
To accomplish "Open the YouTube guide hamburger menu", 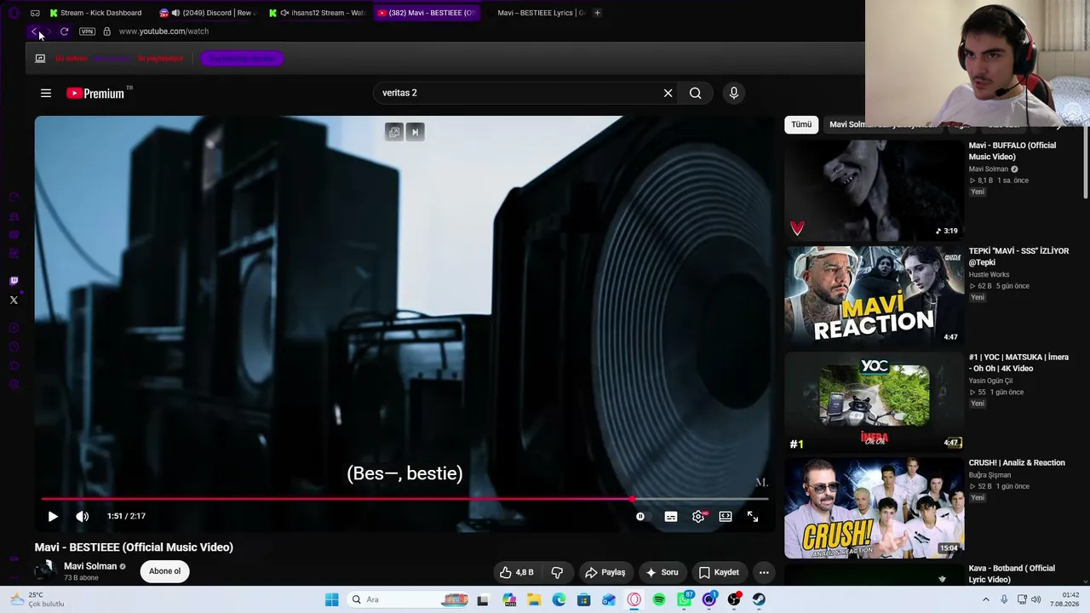I will 46,94.
